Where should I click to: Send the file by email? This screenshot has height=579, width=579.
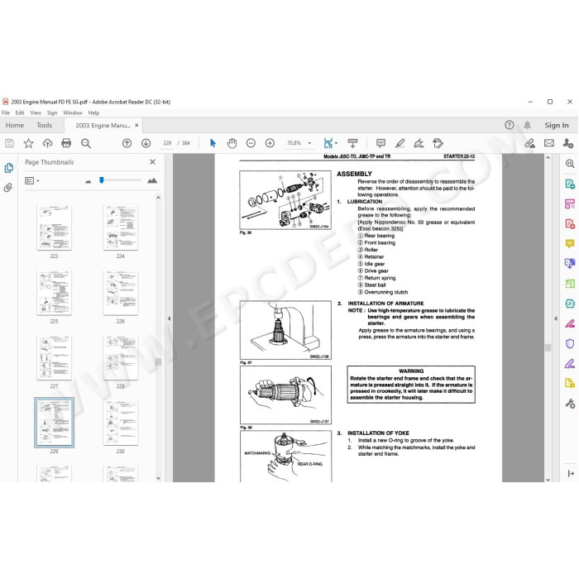(x=549, y=143)
